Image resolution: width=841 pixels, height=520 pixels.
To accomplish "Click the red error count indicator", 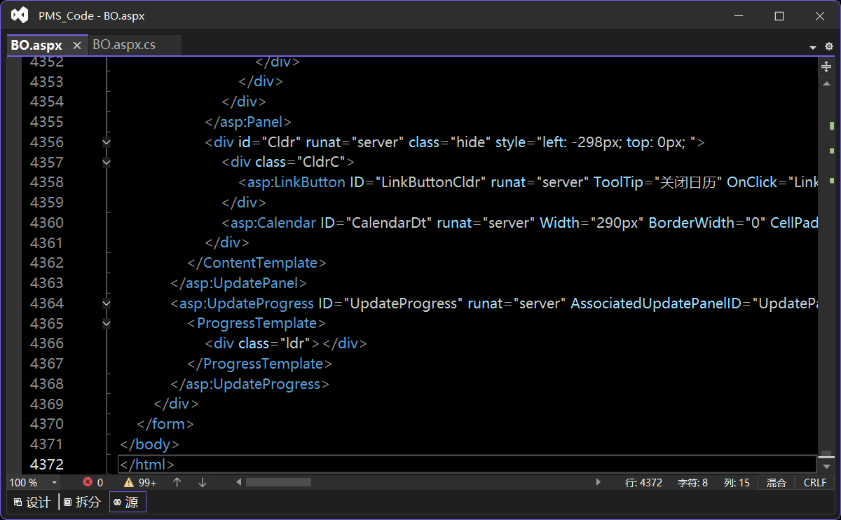I will tap(93, 482).
